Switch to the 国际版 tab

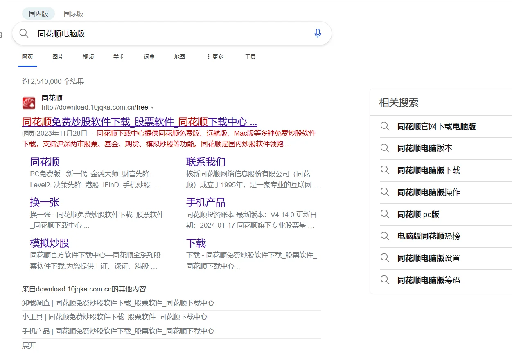[x=74, y=13]
